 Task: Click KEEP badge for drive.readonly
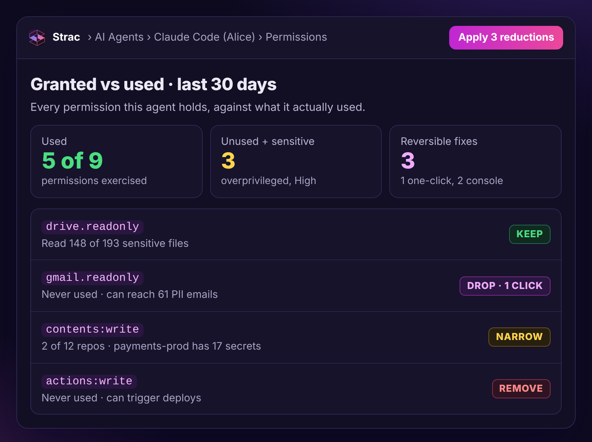pyautogui.click(x=529, y=234)
